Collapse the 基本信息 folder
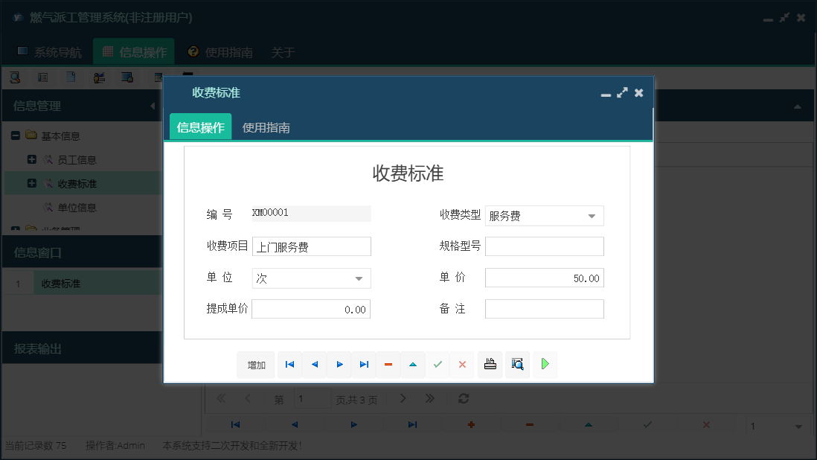 pos(15,135)
